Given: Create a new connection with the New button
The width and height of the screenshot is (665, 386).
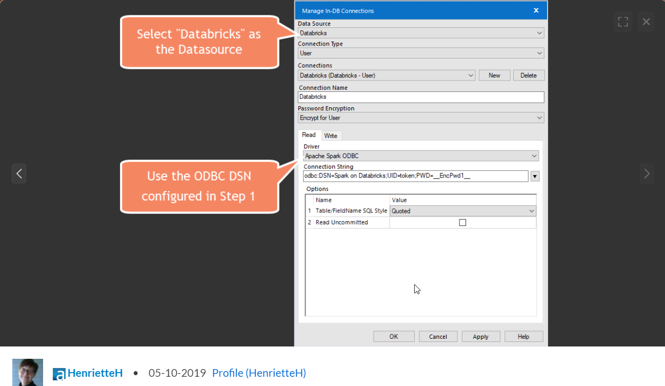Looking at the screenshot, I should pyautogui.click(x=494, y=75).
